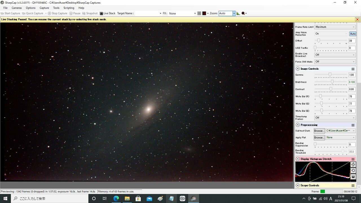The height and width of the screenshot is (203, 361).
Task: Dismiss the yellow live stacking notification
Action: coord(357,19)
